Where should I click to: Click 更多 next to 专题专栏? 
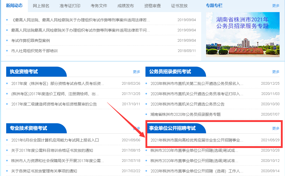(x=276, y=6)
